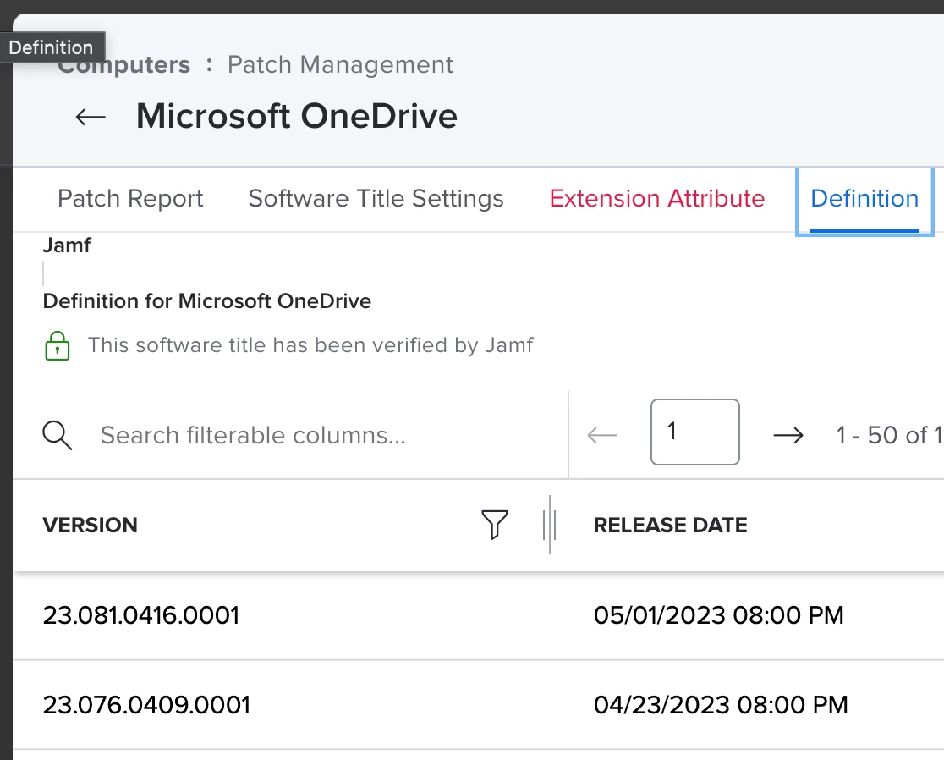
Task: Sort by the RELEASE DATE column header
Action: 670,525
